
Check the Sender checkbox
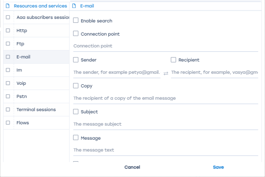[76, 60]
